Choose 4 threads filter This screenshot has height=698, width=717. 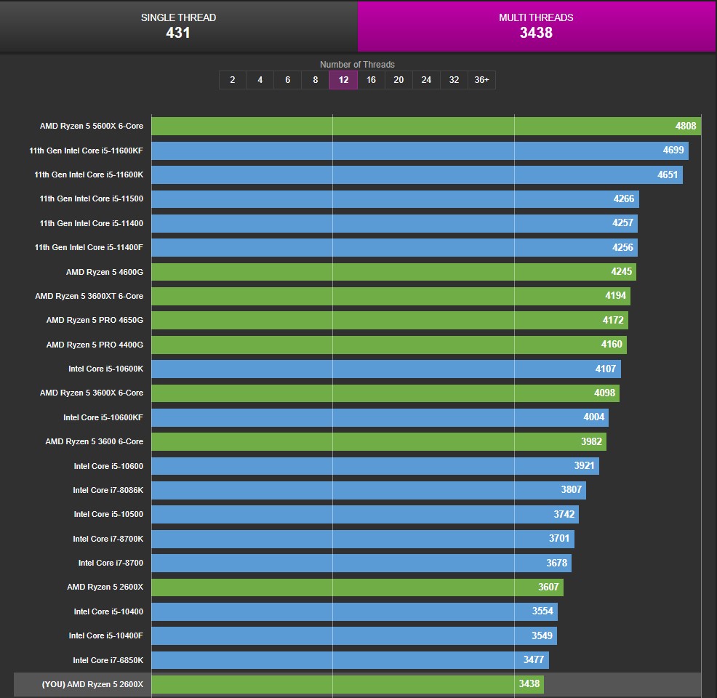(260, 80)
